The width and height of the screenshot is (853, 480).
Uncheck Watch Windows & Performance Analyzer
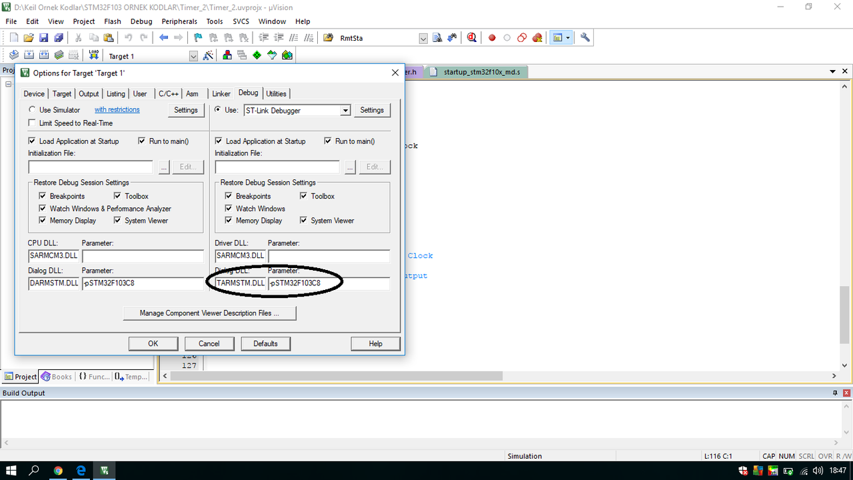click(43, 209)
